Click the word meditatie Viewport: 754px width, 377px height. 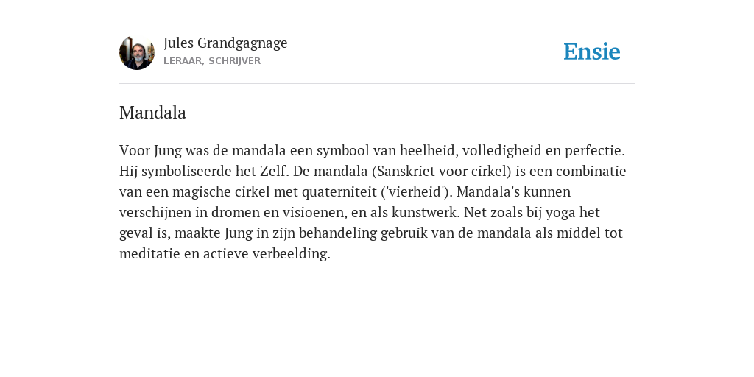(x=149, y=254)
